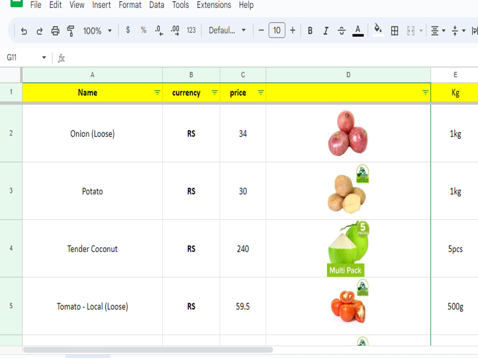Screen dimensions: 478x358
Task: Print the spreadsheet
Action: click(55, 31)
